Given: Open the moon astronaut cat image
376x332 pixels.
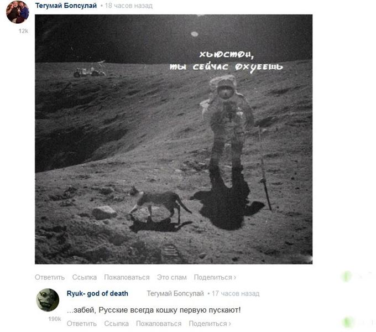Looking at the screenshot, I should (174, 139).
